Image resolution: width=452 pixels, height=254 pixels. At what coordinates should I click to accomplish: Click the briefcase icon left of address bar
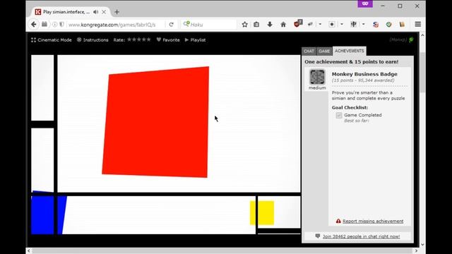tap(44, 25)
